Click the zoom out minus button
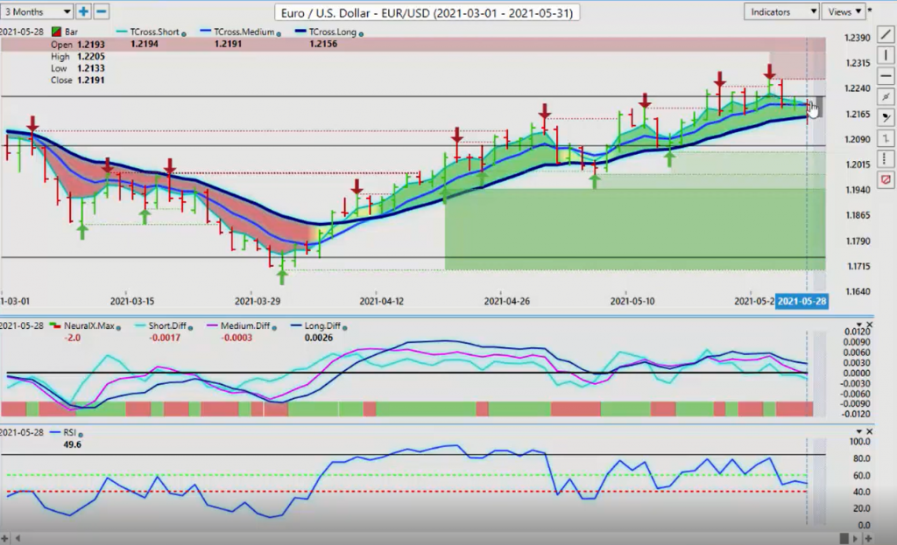Viewport: 897px width, 545px height. pyautogui.click(x=101, y=11)
